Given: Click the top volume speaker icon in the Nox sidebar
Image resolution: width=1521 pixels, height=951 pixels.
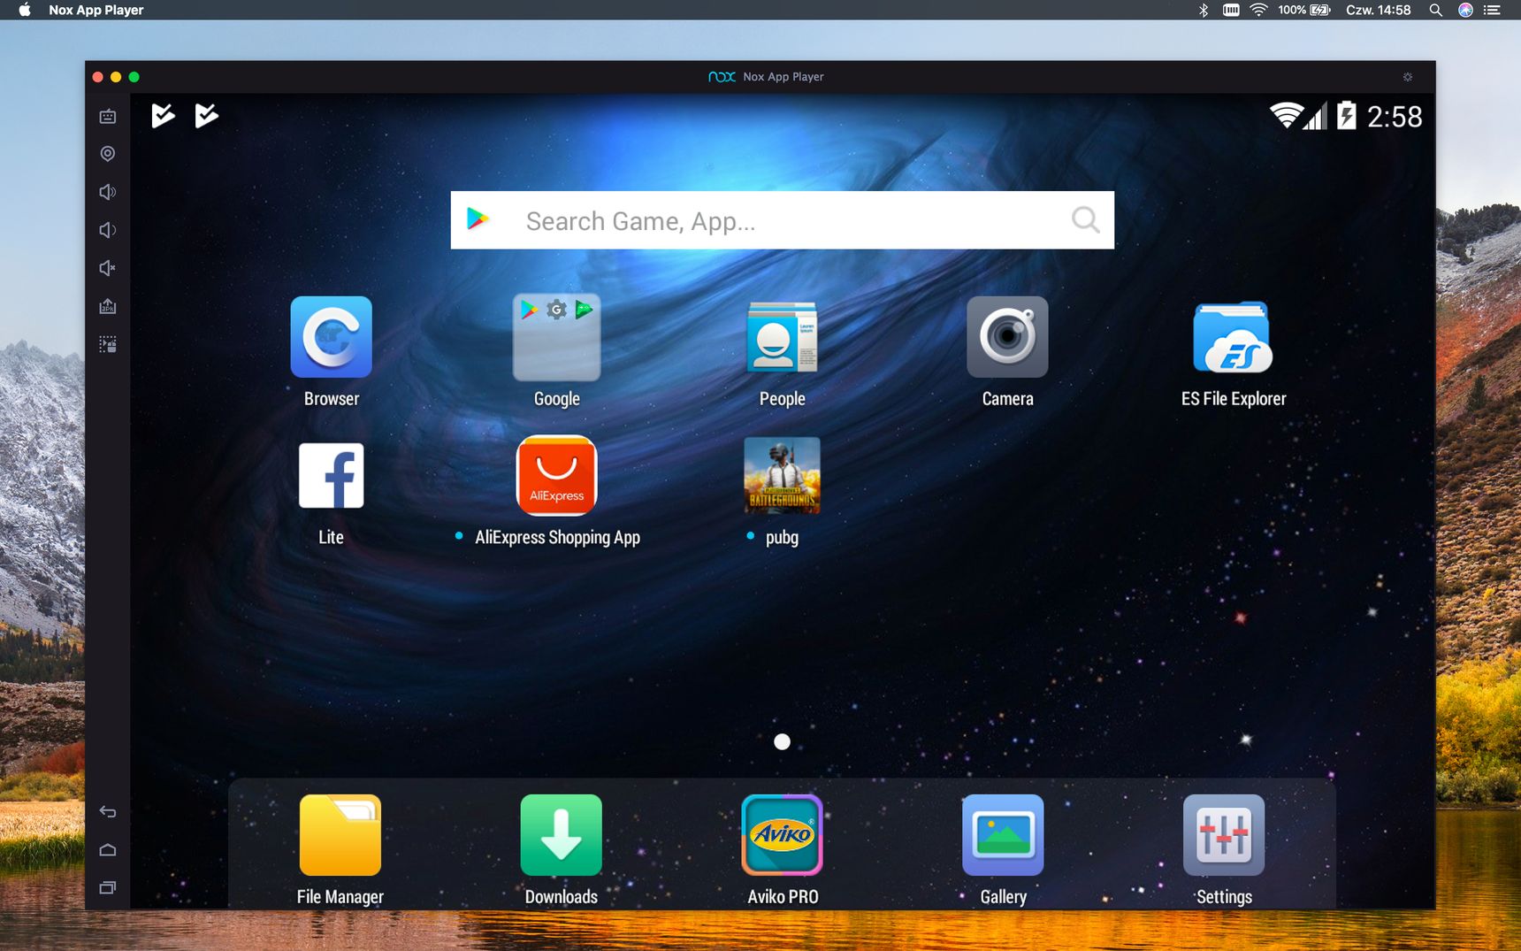Looking at the screenshot, I should [108, 192].
